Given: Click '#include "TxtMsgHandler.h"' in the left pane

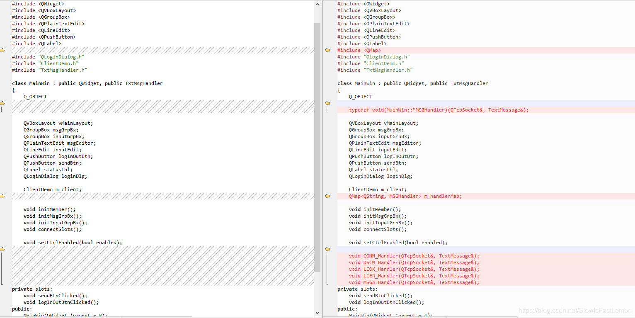Looking at the screenshot, I should [50, 70].
